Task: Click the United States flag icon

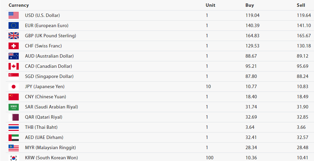Action: coord(14,15)
